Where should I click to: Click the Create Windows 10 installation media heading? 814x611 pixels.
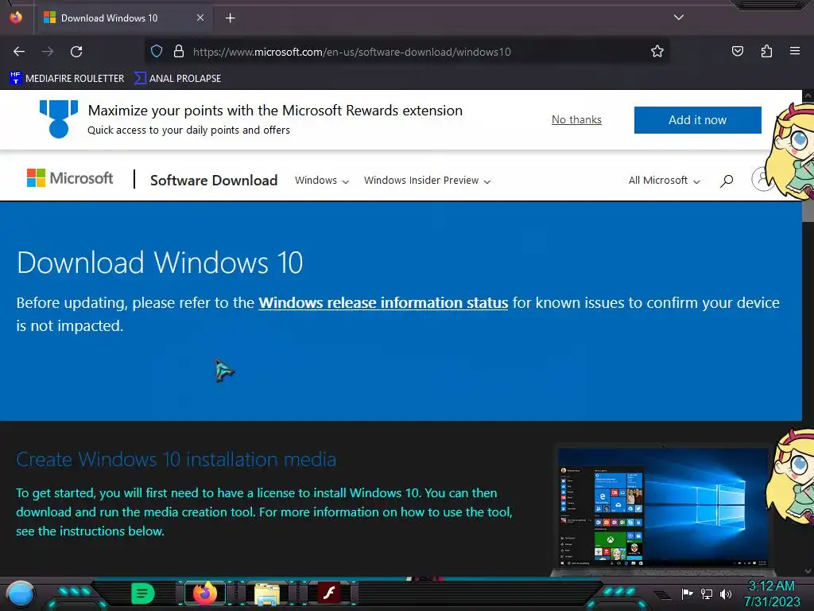click(176, 459)
